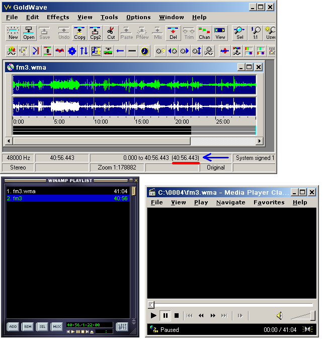Click rewind in Media Player Classic
Image resolution: width=324 pixels, height=342 pixels.
(201, 316)
